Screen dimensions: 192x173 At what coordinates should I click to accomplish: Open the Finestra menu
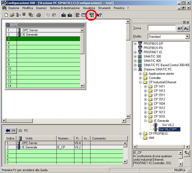(119, 8)
